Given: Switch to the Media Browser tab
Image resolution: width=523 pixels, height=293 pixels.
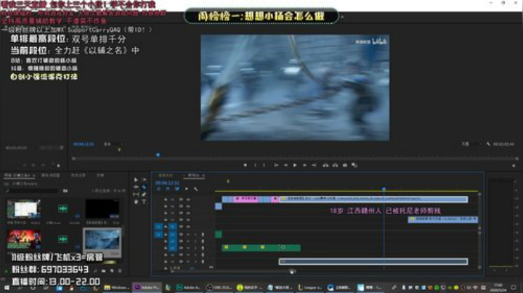Looking at the screenshot, I should pos(50,175).
